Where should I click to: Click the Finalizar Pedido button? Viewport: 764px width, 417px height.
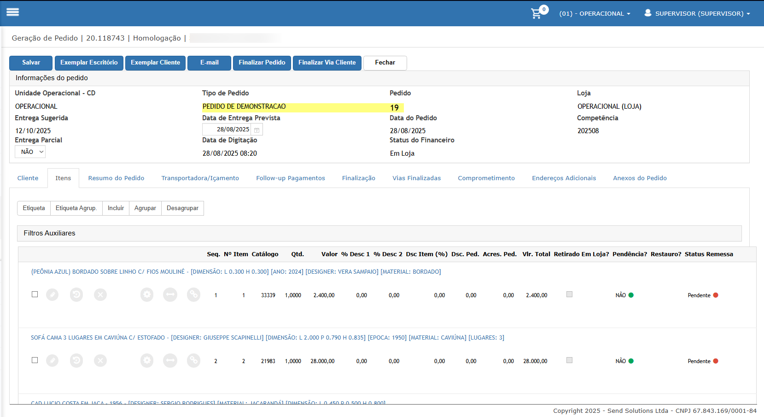point(262,63)
